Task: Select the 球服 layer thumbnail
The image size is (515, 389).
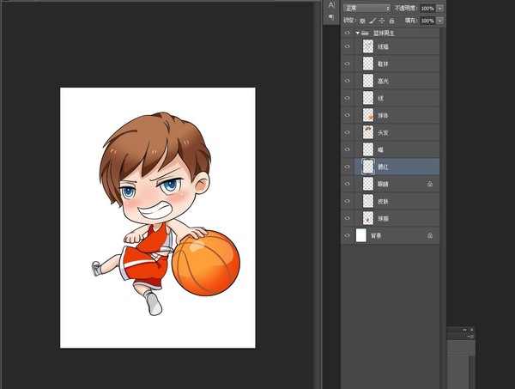Action: tap(368, 218)
